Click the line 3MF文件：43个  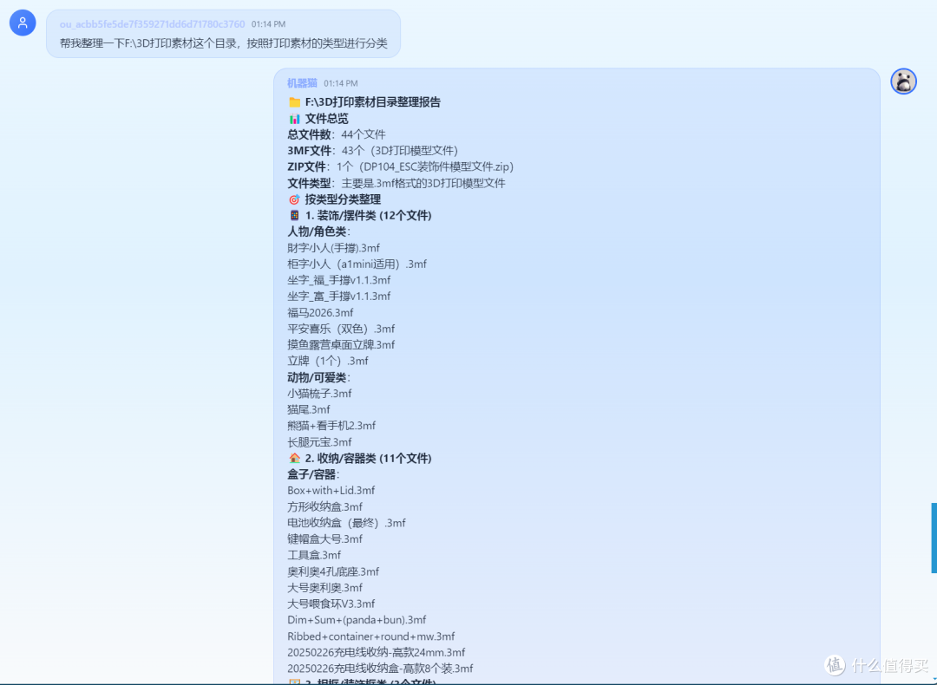(x=373, y=151)
